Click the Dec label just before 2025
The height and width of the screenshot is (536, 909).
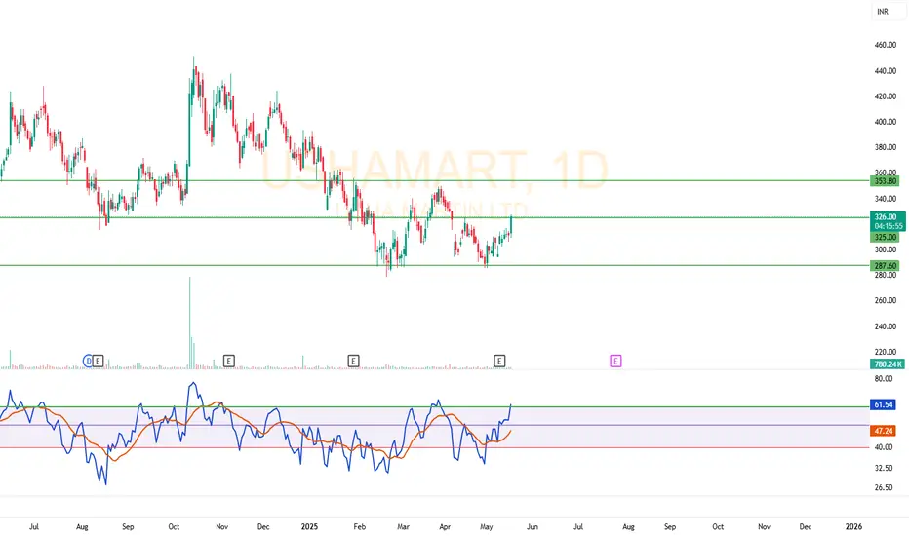[x=263, y=526]
